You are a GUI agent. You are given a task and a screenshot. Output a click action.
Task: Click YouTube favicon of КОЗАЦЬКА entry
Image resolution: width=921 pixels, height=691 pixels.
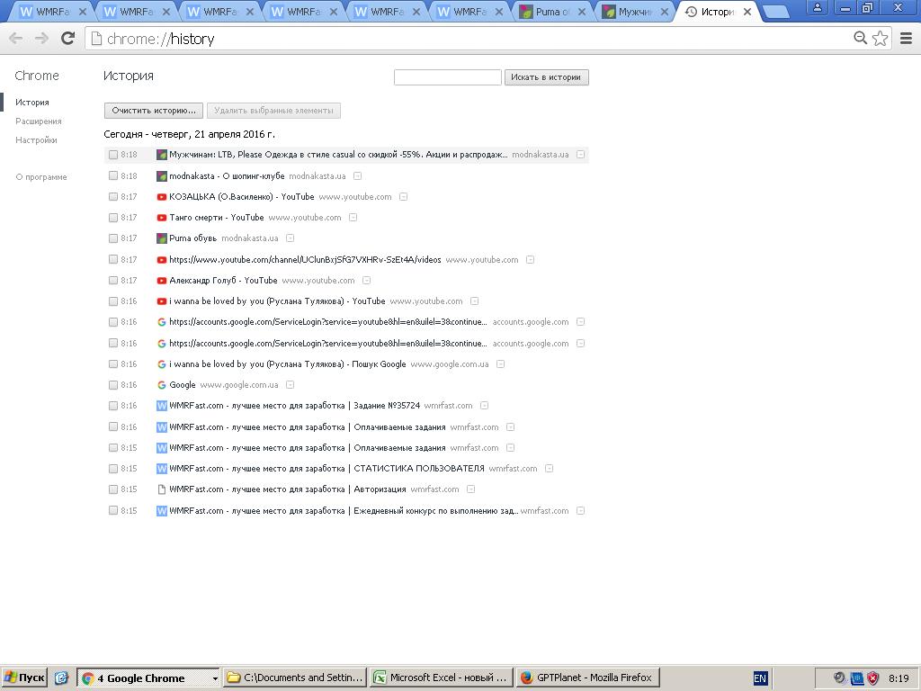[x=162, y=197]
